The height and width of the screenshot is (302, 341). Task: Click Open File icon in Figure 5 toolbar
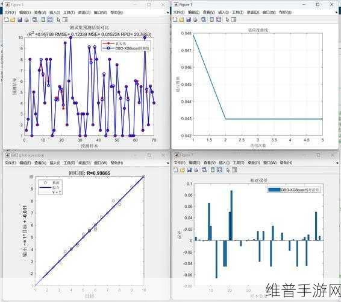click(x=13, y=20)
